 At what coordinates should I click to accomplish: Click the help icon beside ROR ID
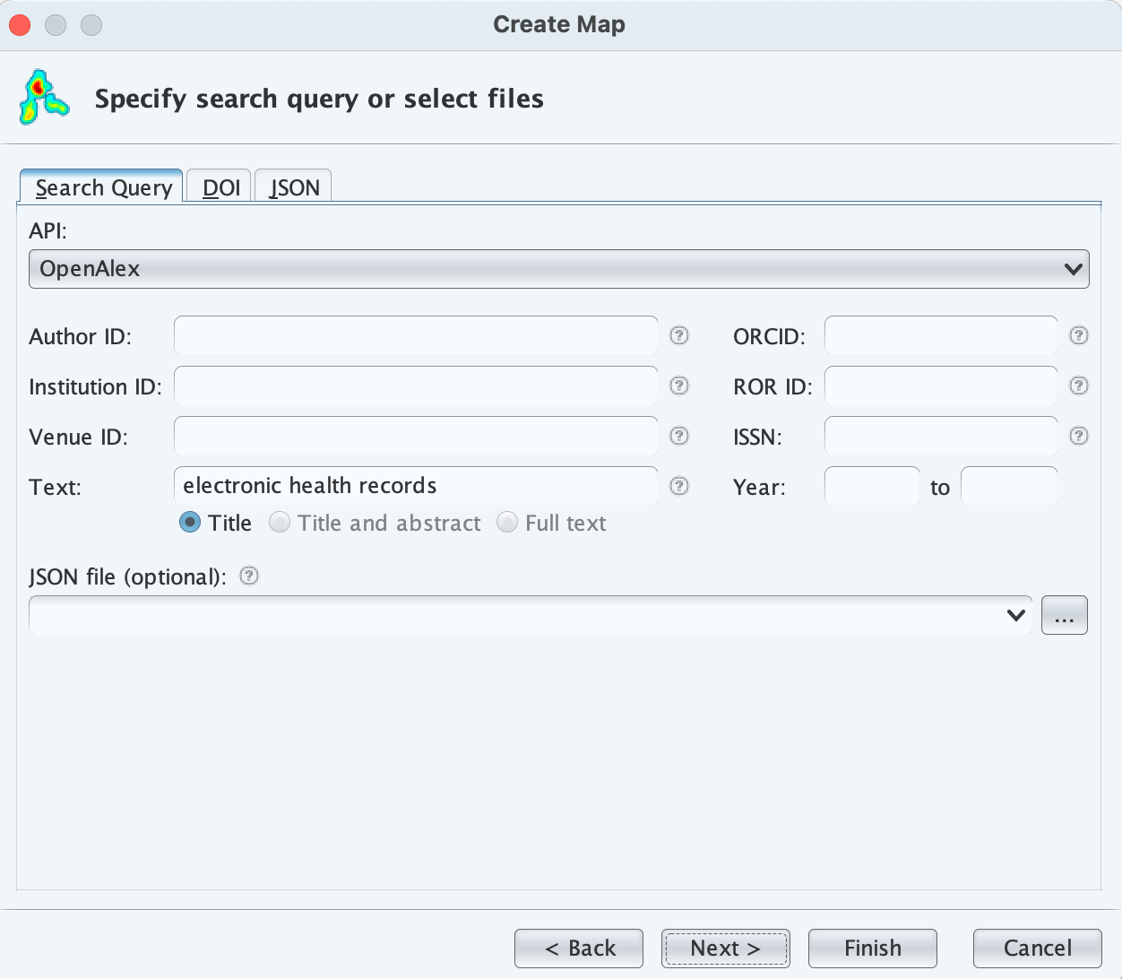pos(1079,386)
